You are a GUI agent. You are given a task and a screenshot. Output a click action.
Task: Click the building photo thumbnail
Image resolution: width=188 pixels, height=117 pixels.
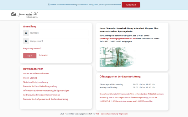click(x=118, y=57)
